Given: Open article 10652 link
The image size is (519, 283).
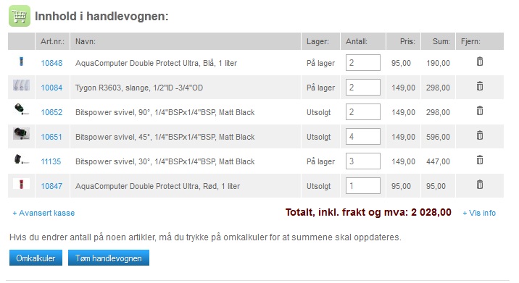Looking at the screenshot, I should click(51, 112).
